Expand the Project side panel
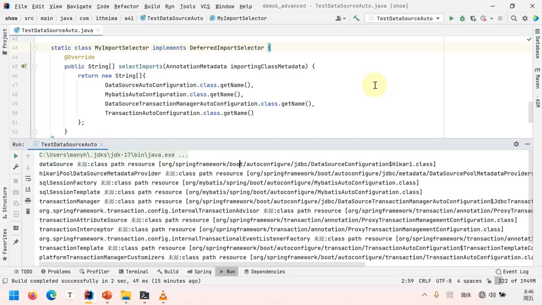 point(5,42)
